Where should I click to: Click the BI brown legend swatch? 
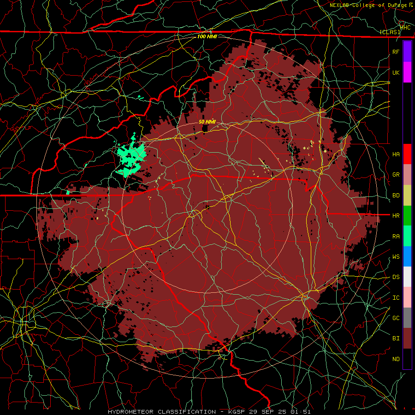coord(407,338)
